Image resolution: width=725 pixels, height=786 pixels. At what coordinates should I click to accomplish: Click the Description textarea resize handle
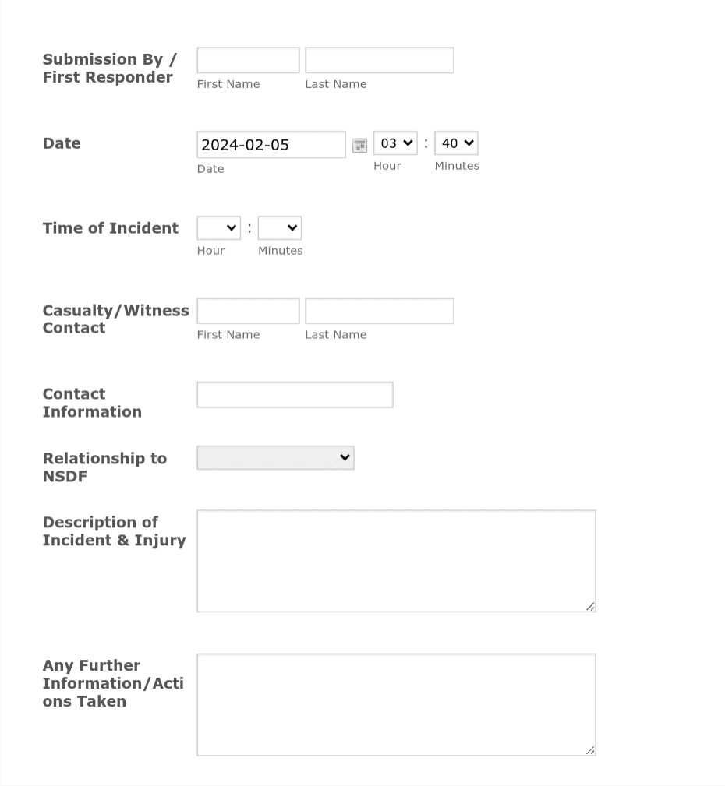tap(591, 606)
